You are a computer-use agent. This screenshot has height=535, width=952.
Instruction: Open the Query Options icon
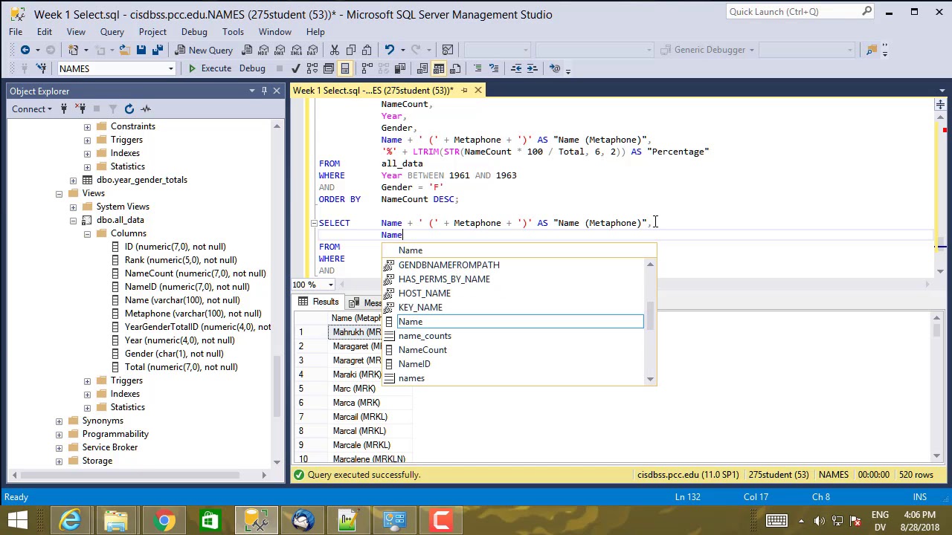click(x=328, y=68)
